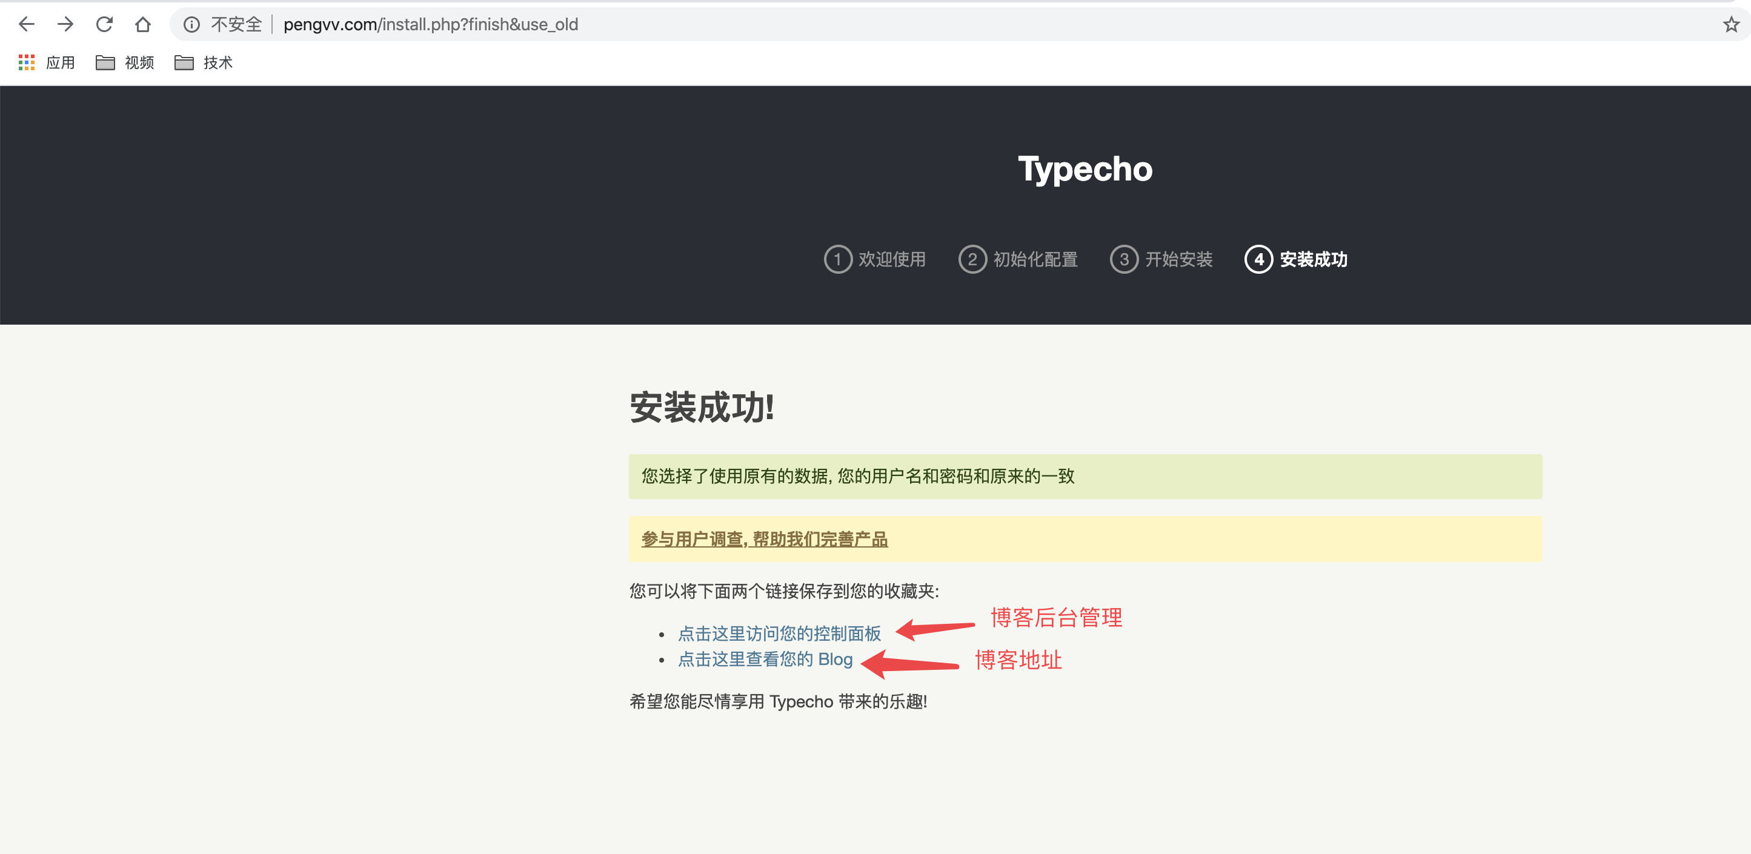The width and height of the screenshot is (1751, 854).
Task: Reload the current page
Action: click(104, 24)
